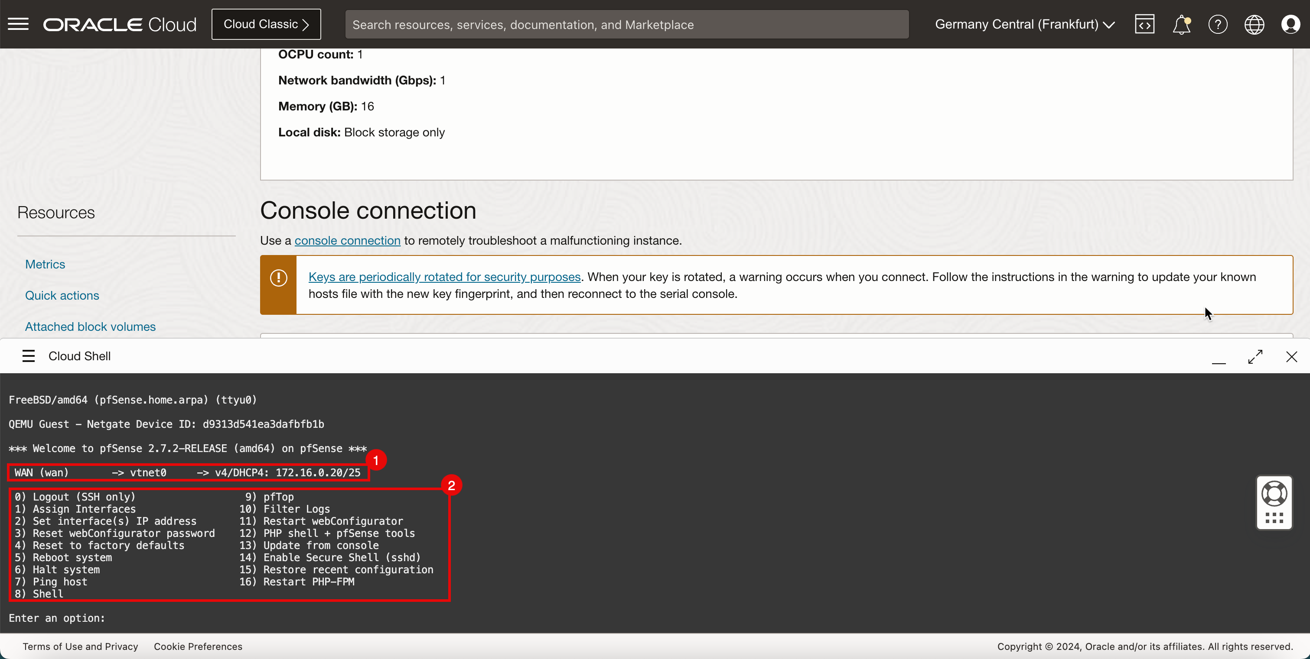Click the language/globe icon in top bar
The width and height of the screenshot is (1310, 659).
tap(1255, 24)
